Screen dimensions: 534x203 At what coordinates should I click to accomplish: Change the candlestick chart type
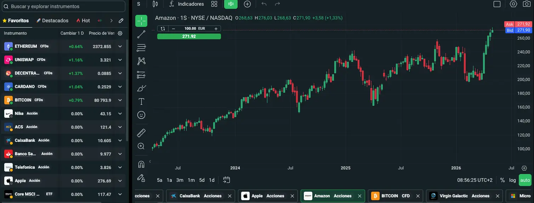coord(155,4)
